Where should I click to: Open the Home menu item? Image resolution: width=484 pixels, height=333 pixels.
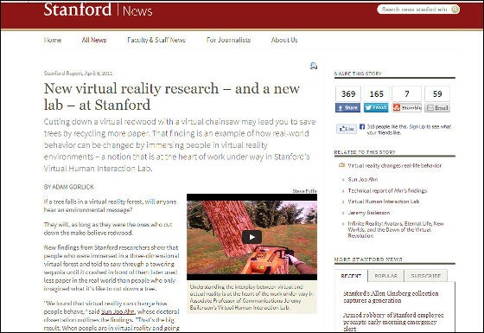tap(53, 40)
